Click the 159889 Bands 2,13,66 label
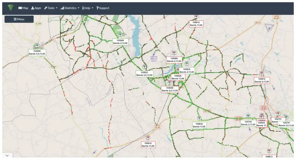Image resolution: width=296 pixels, height=160 pixels. pyautogui.click(x=174, y=60)
